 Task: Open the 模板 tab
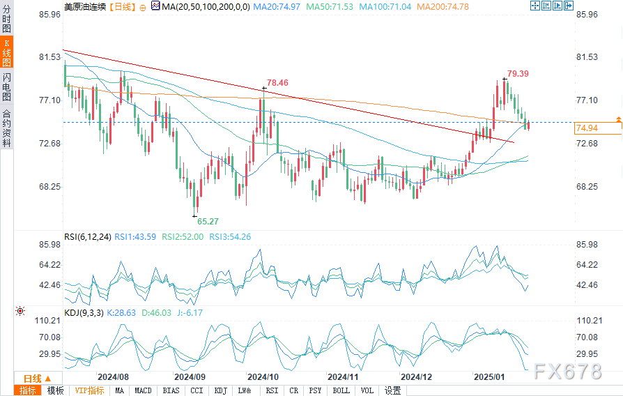click(55, 391)
